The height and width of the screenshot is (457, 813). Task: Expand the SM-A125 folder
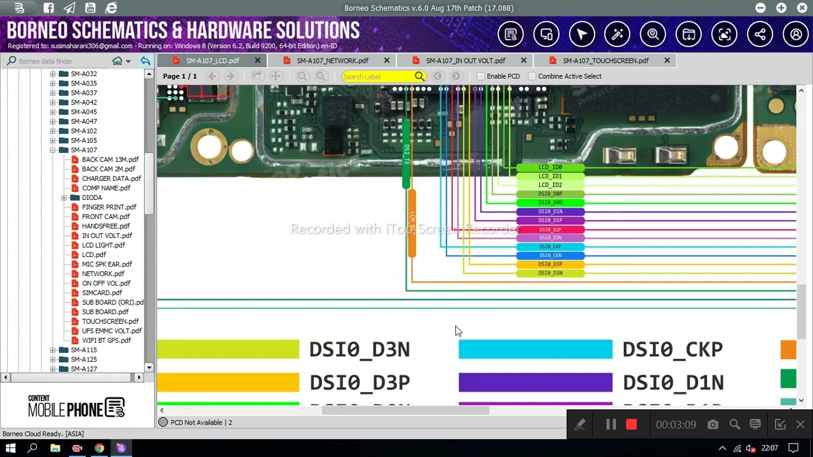(x=53, y=359)
